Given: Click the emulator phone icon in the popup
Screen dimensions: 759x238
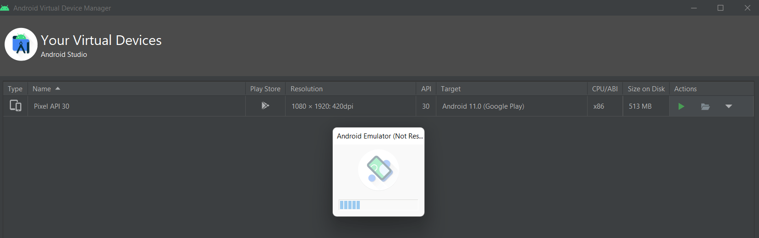Looking at the screenshot, I should pyautogui.click(x=379, y=170).
